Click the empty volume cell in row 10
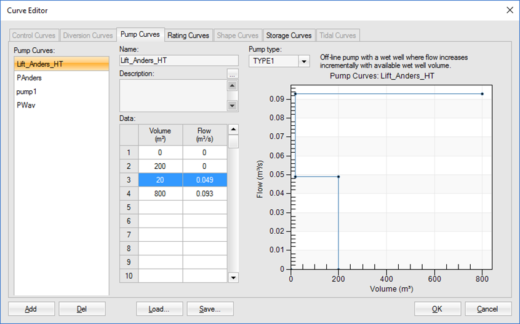This screenshot has height=324, width=520. point(161,276)
